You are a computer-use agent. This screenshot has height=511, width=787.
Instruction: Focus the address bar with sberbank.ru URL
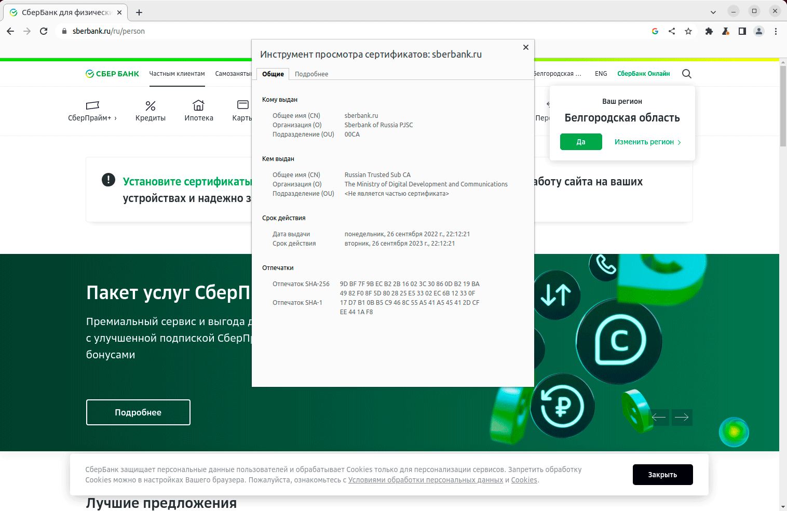tap(353, 31)
